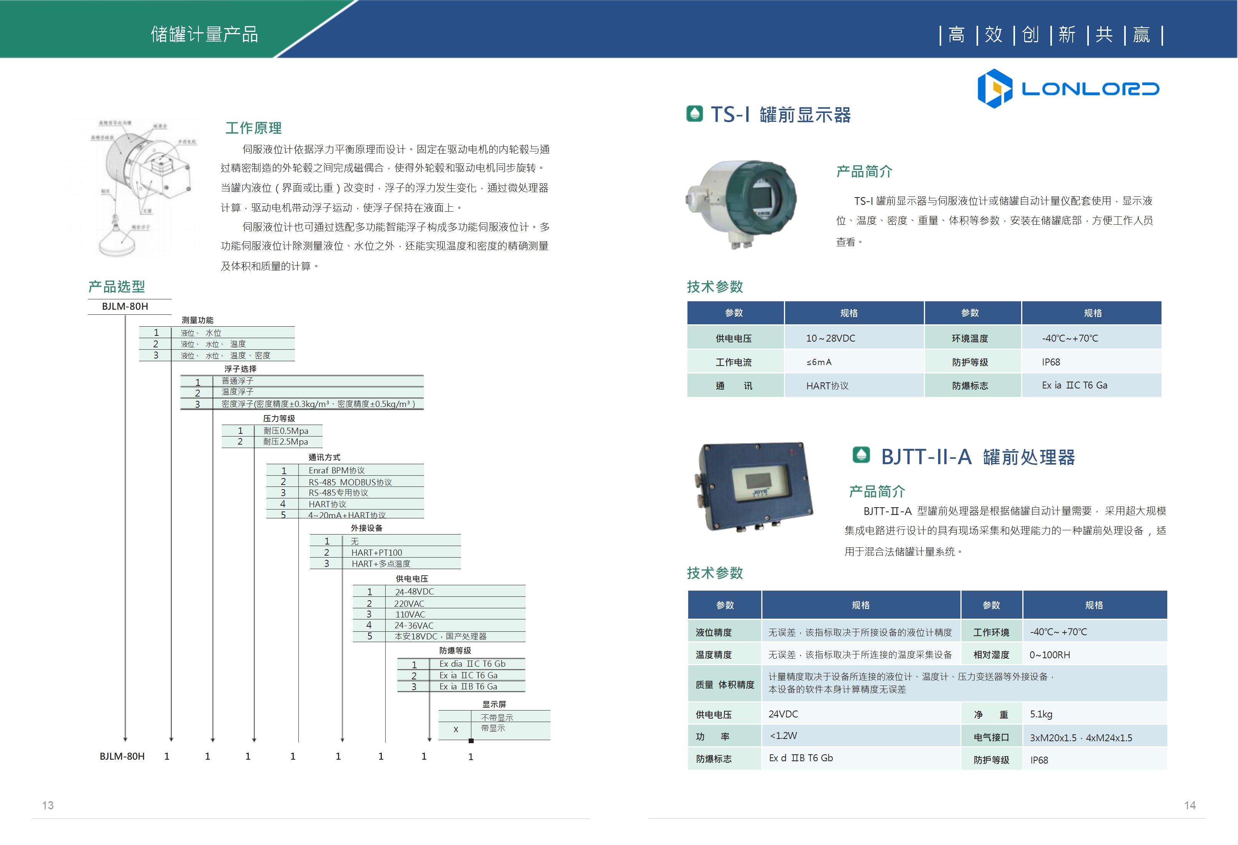This screenshot has height=845, width=1238.
Task: Select the 'HART+PT100' external device row
Action: coord(385,552)
